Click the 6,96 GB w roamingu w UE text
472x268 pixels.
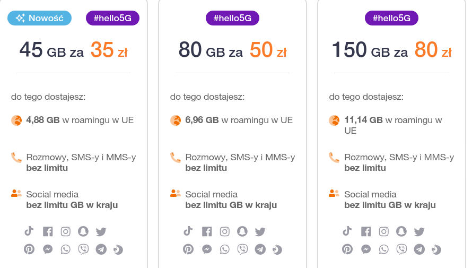pos(239,120)
